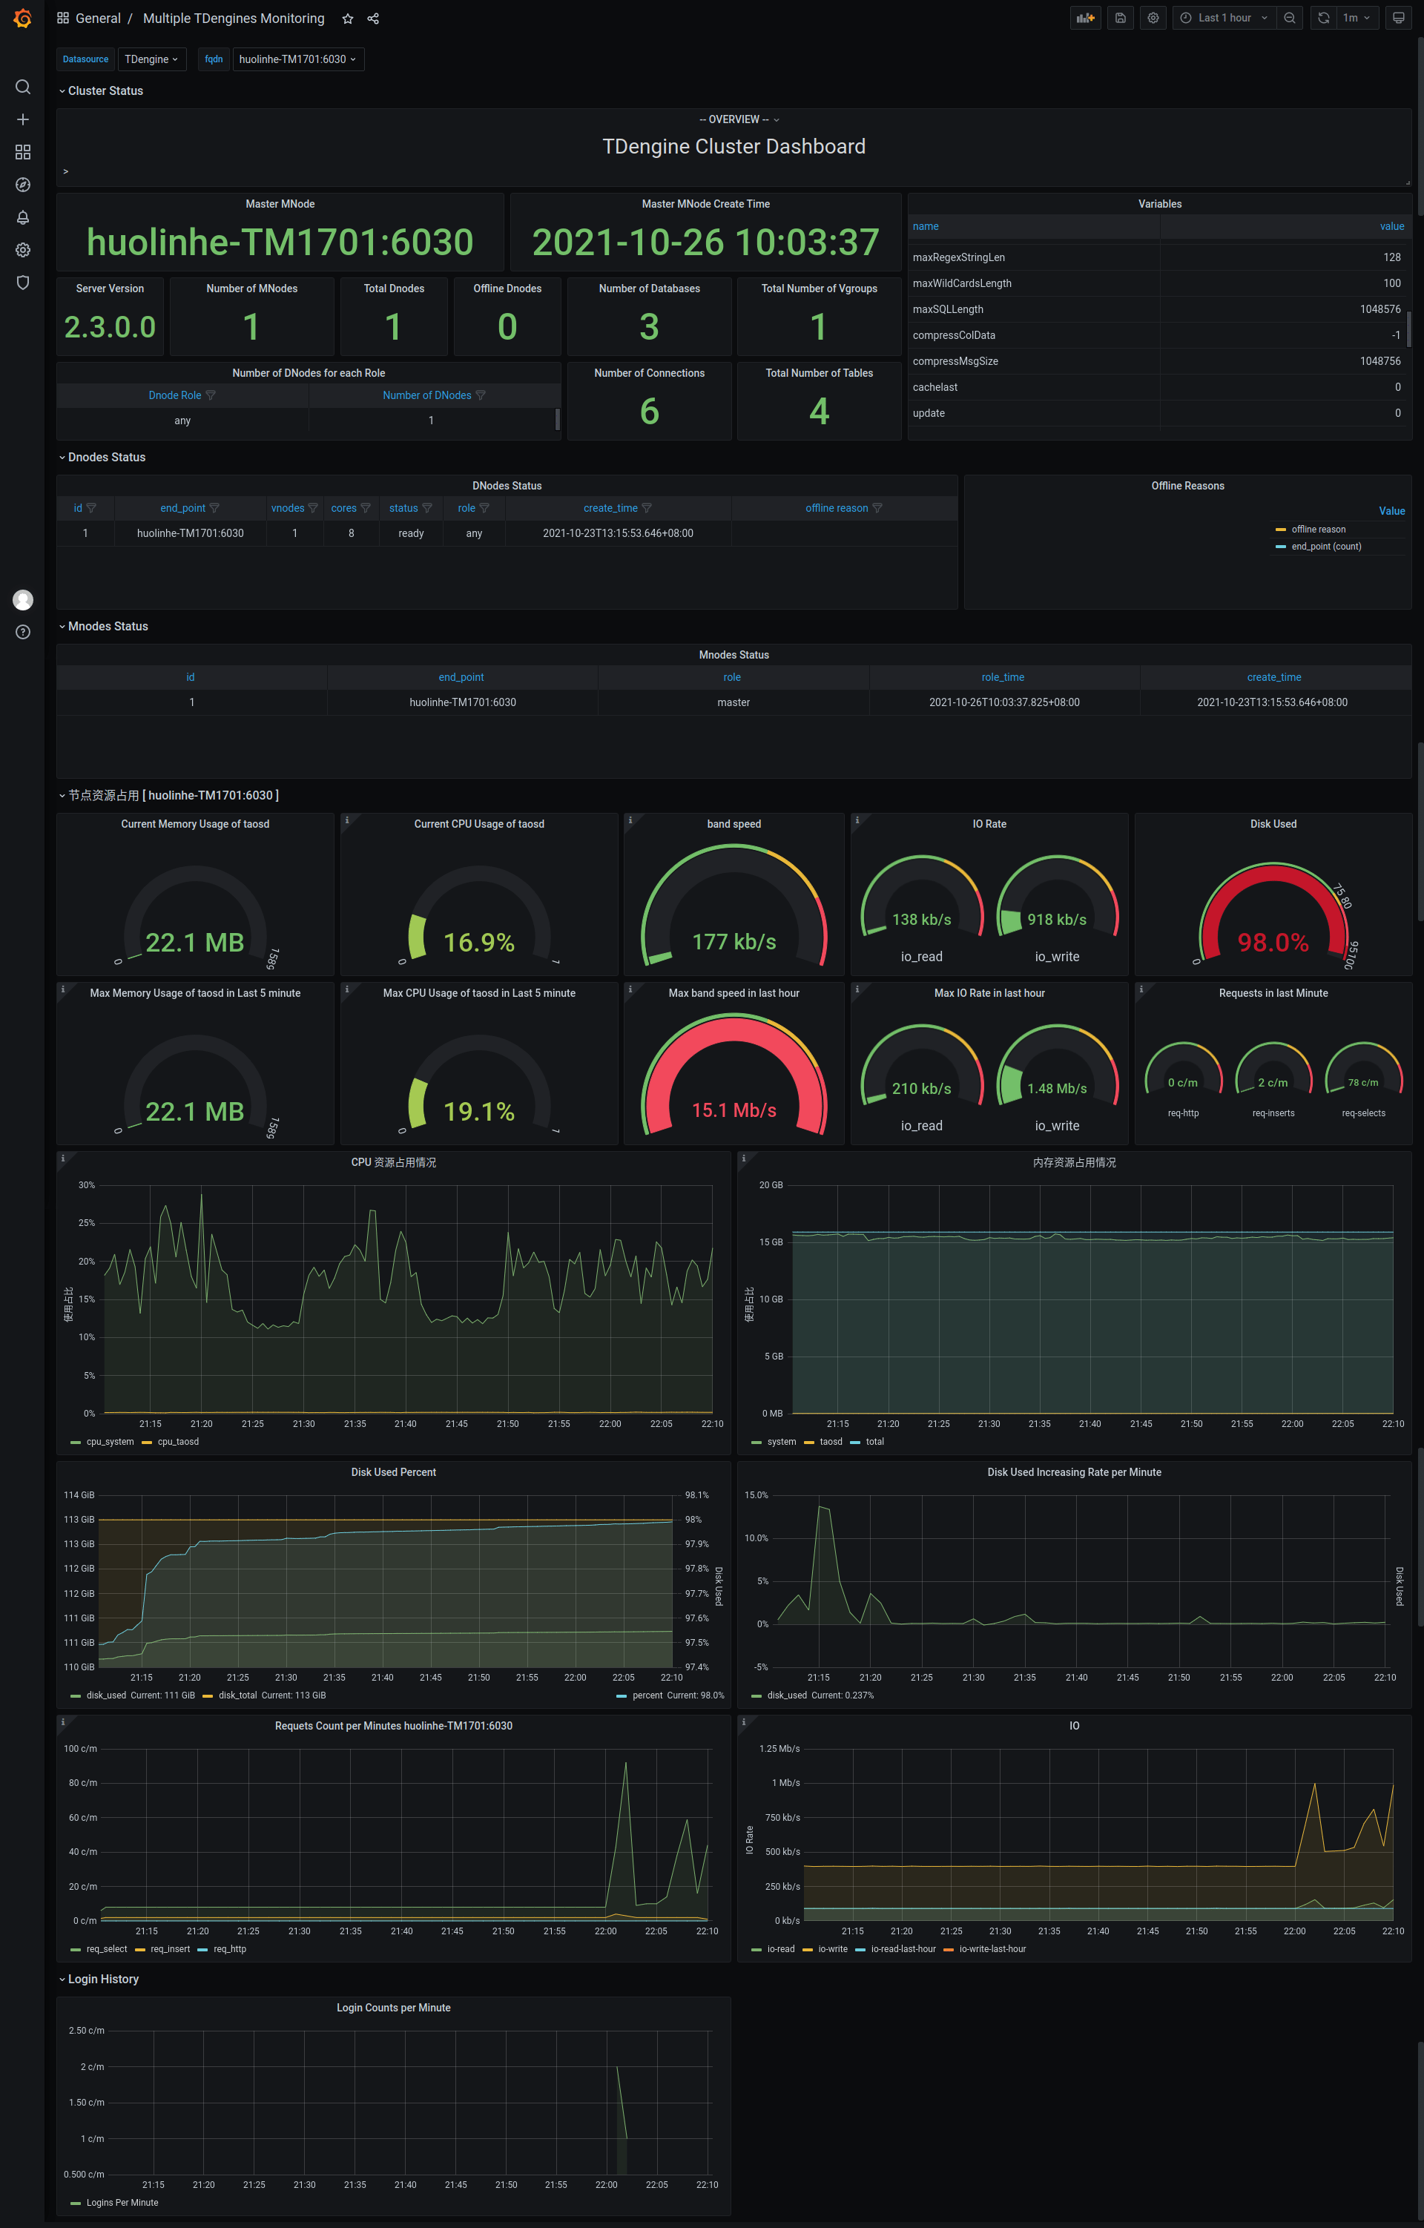This screenshot has width=1424, height=2228.
Task: Click the refresh interval stepper icon
Action: 1361,16
